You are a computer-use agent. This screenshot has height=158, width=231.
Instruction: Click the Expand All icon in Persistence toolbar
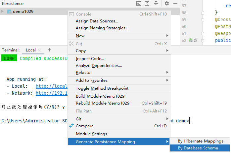[x=147, y=3]
